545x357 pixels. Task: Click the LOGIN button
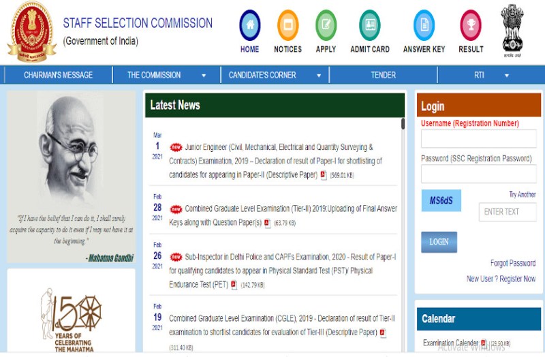tap(439, 242)
